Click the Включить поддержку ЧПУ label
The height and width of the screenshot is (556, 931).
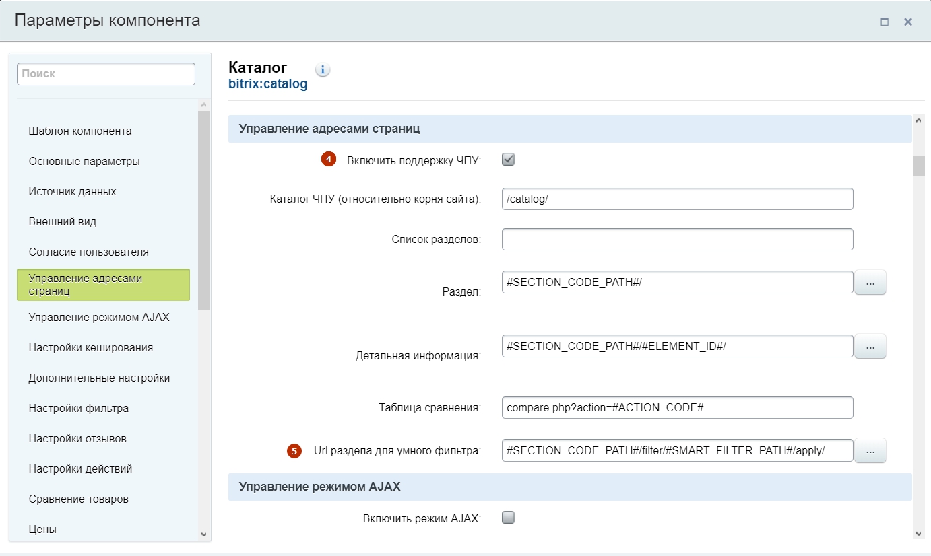(414, 160)
